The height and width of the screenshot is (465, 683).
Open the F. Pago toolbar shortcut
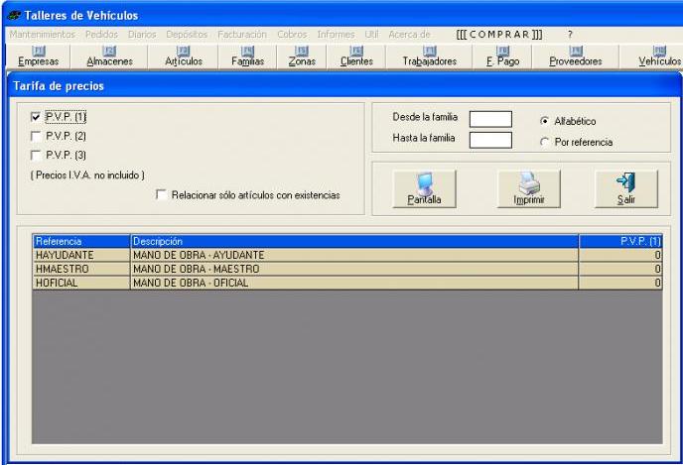pyautogui.click(x=502, y=57)
